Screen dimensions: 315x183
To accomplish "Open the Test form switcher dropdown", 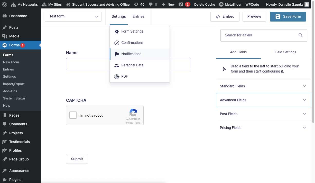I will tap(73, 16).
